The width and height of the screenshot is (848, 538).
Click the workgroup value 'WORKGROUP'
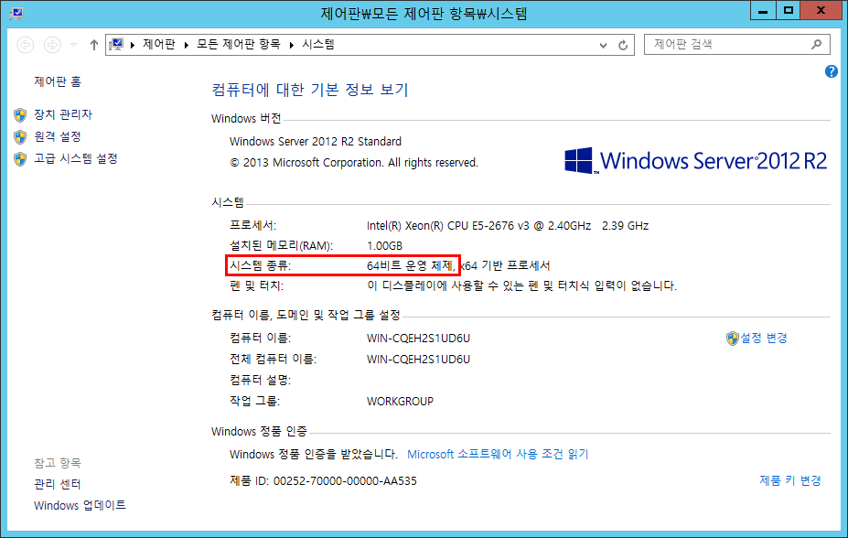click(400, 402)
